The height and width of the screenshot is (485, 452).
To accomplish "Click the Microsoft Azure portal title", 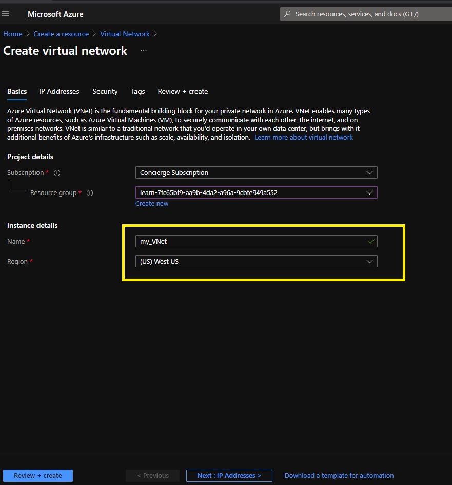I will [55, 14].
